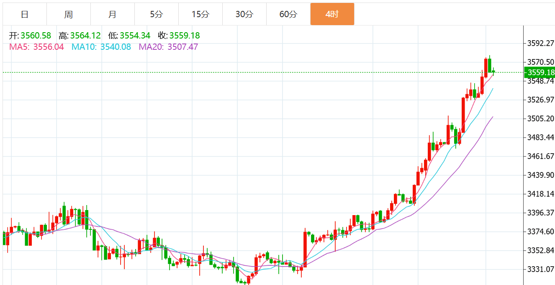The width and height of the screenshot is (555, 285).
Task: Switch to the 日 (daily) chart tab
Action: click(25, 14)
